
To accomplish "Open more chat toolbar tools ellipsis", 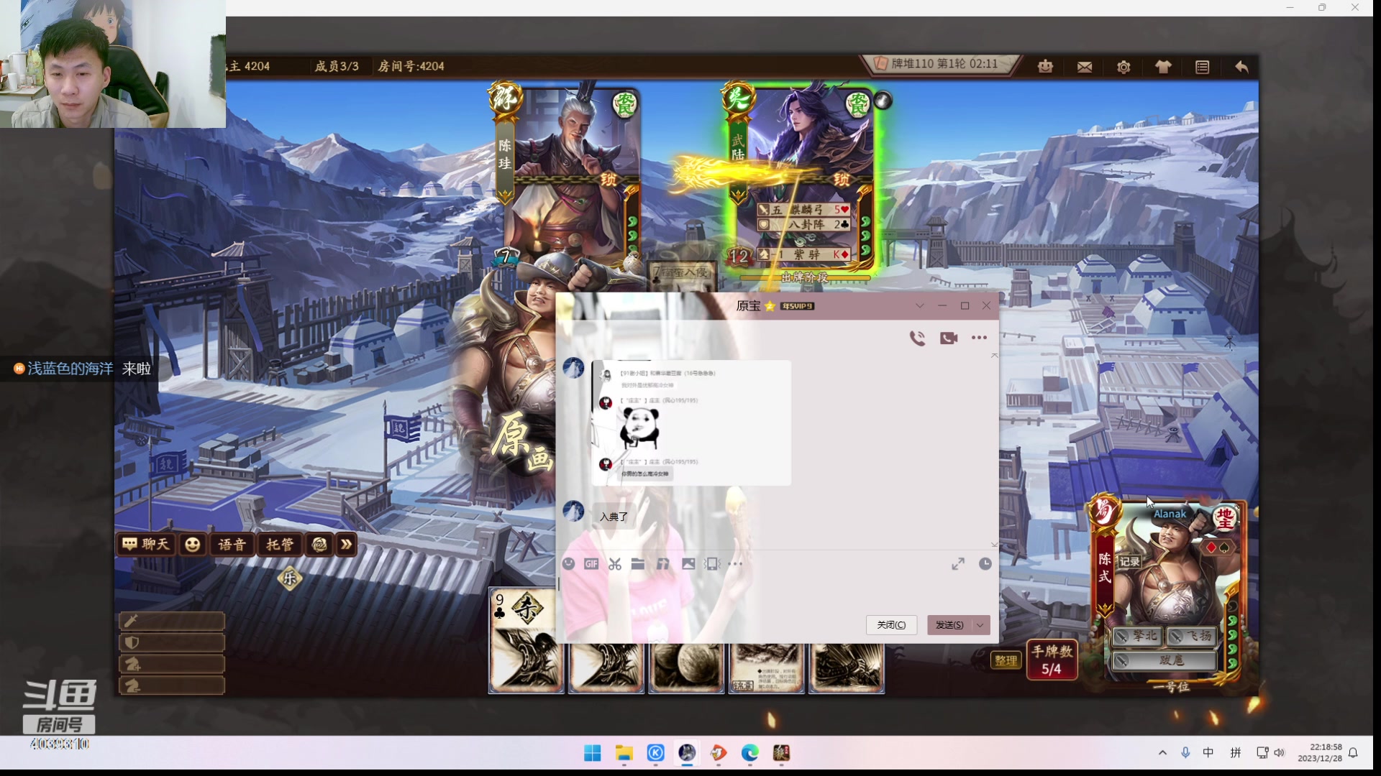I will coord(735,564).
